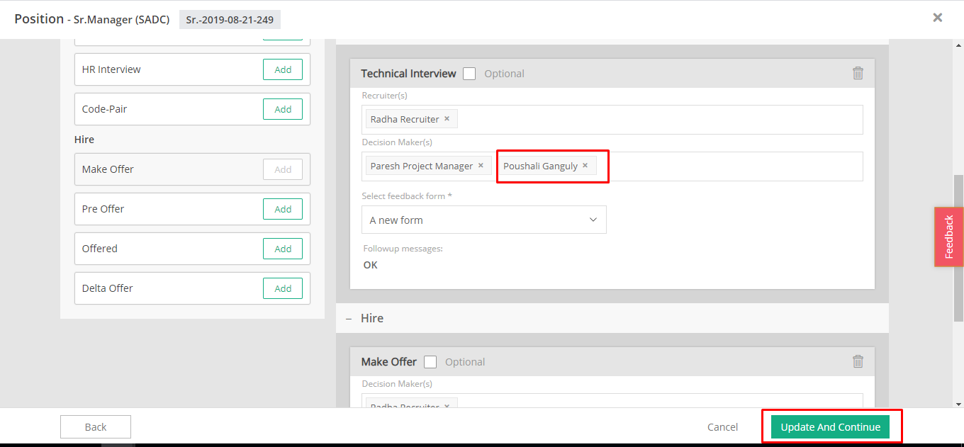Viewport: 964px width, 447px height.
Task: Click the Pre Offer row label
Action: point(103,209)
